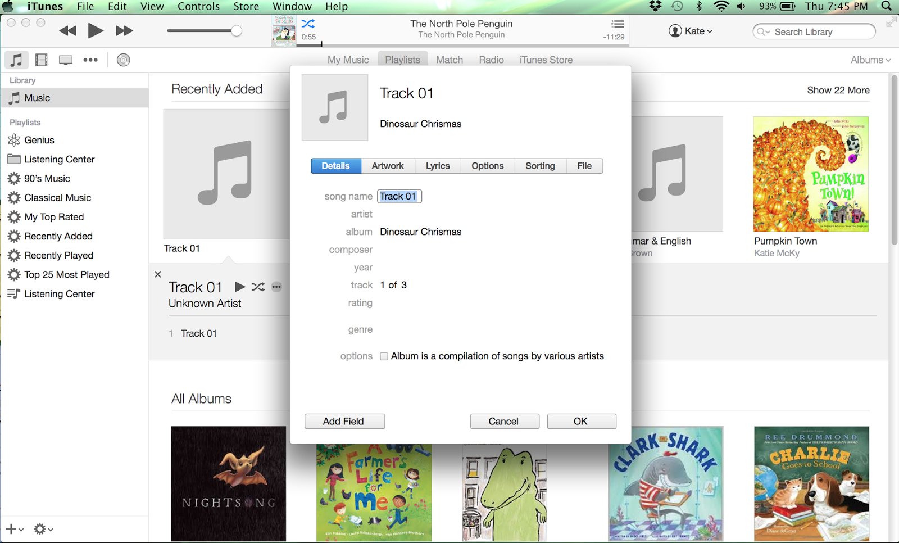Screen dimensions: 899x543
Task: Click the fast-forward next track button
Action: 124,31
